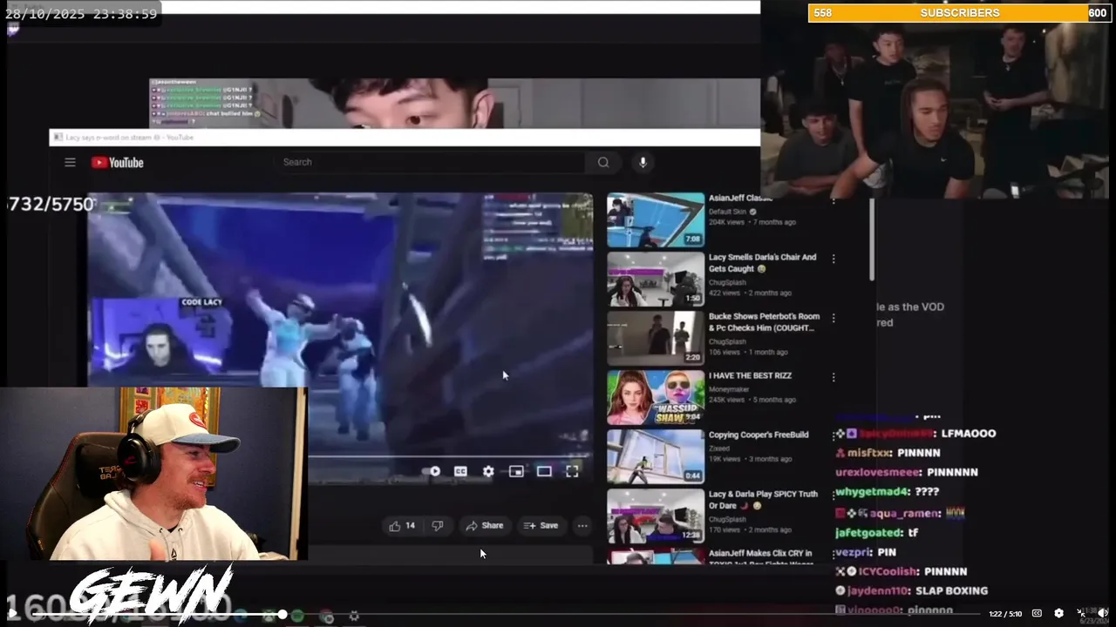Image resolution: width=1116 pixels, height=627 pixels.
Task: Click the Twitch icon near the timestamp
Action: [13, 30]
